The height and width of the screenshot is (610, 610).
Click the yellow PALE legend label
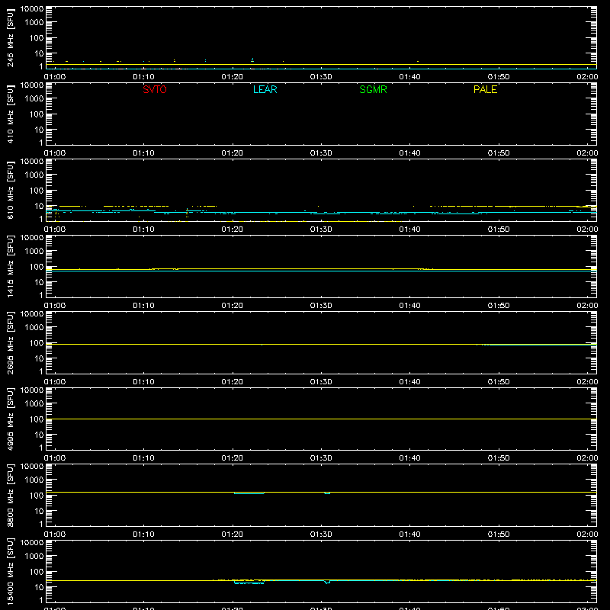pos(485,89)
